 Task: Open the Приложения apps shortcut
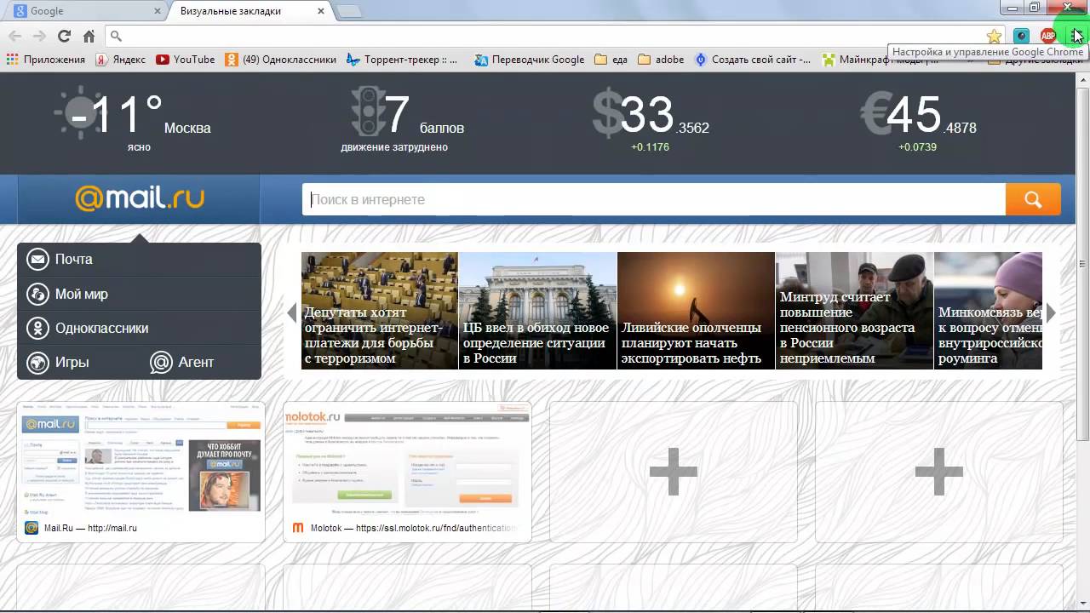point(46,60)
